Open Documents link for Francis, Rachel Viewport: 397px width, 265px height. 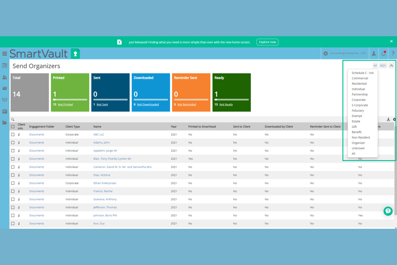tap(36, 191)
